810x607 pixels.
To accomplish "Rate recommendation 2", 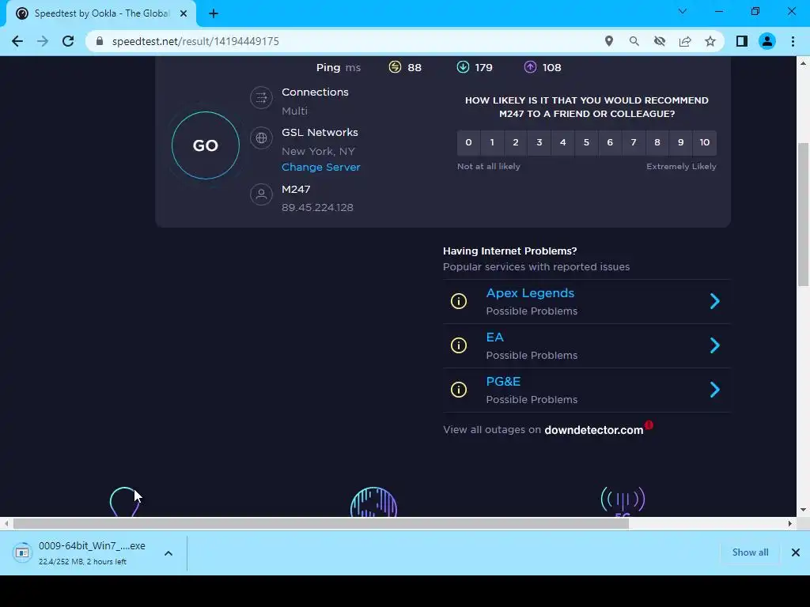I will coord(516,142).
